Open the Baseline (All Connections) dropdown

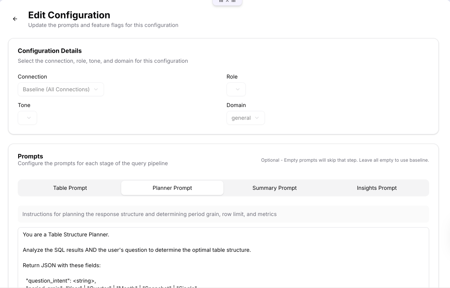(x=61, y=89)
